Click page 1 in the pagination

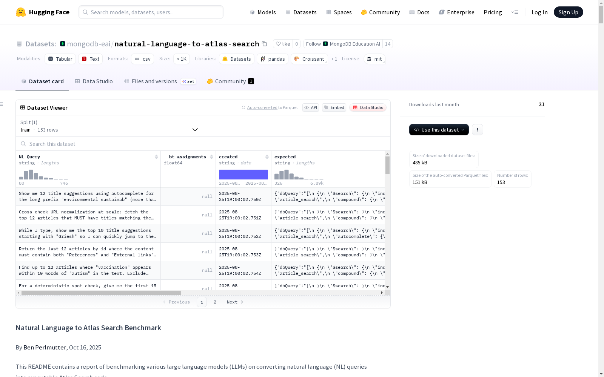pyautogui.click(x=202, y=302)
